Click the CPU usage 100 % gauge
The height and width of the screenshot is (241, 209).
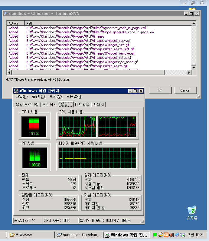click(x=34, y=127)
